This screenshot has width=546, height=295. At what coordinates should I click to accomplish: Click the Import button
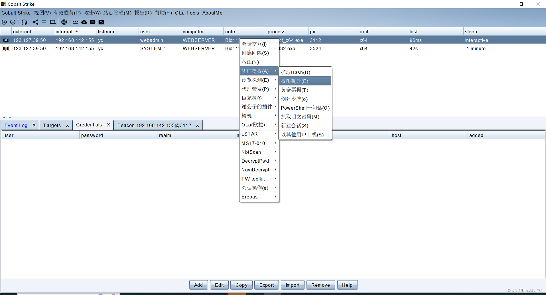click(x=293, y=285)
